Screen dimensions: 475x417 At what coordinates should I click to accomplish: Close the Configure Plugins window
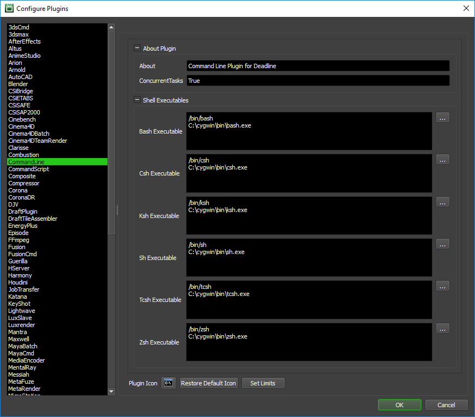coord(466,9)
